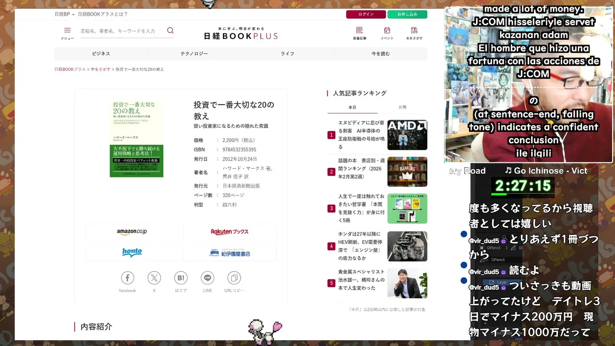Open the hamburger menu icon
This screenshot has height=346, width=615.
[67, 30]
